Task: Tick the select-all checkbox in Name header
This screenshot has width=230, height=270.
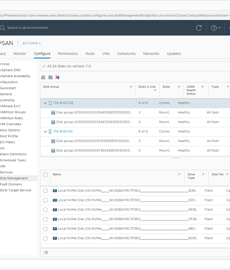Action: [45, 175]
